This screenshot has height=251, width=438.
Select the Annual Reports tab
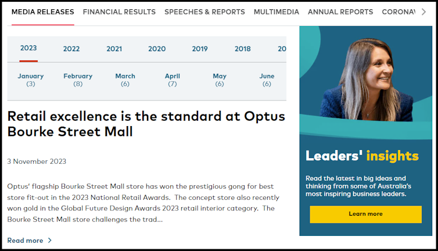tap(340, 12)
